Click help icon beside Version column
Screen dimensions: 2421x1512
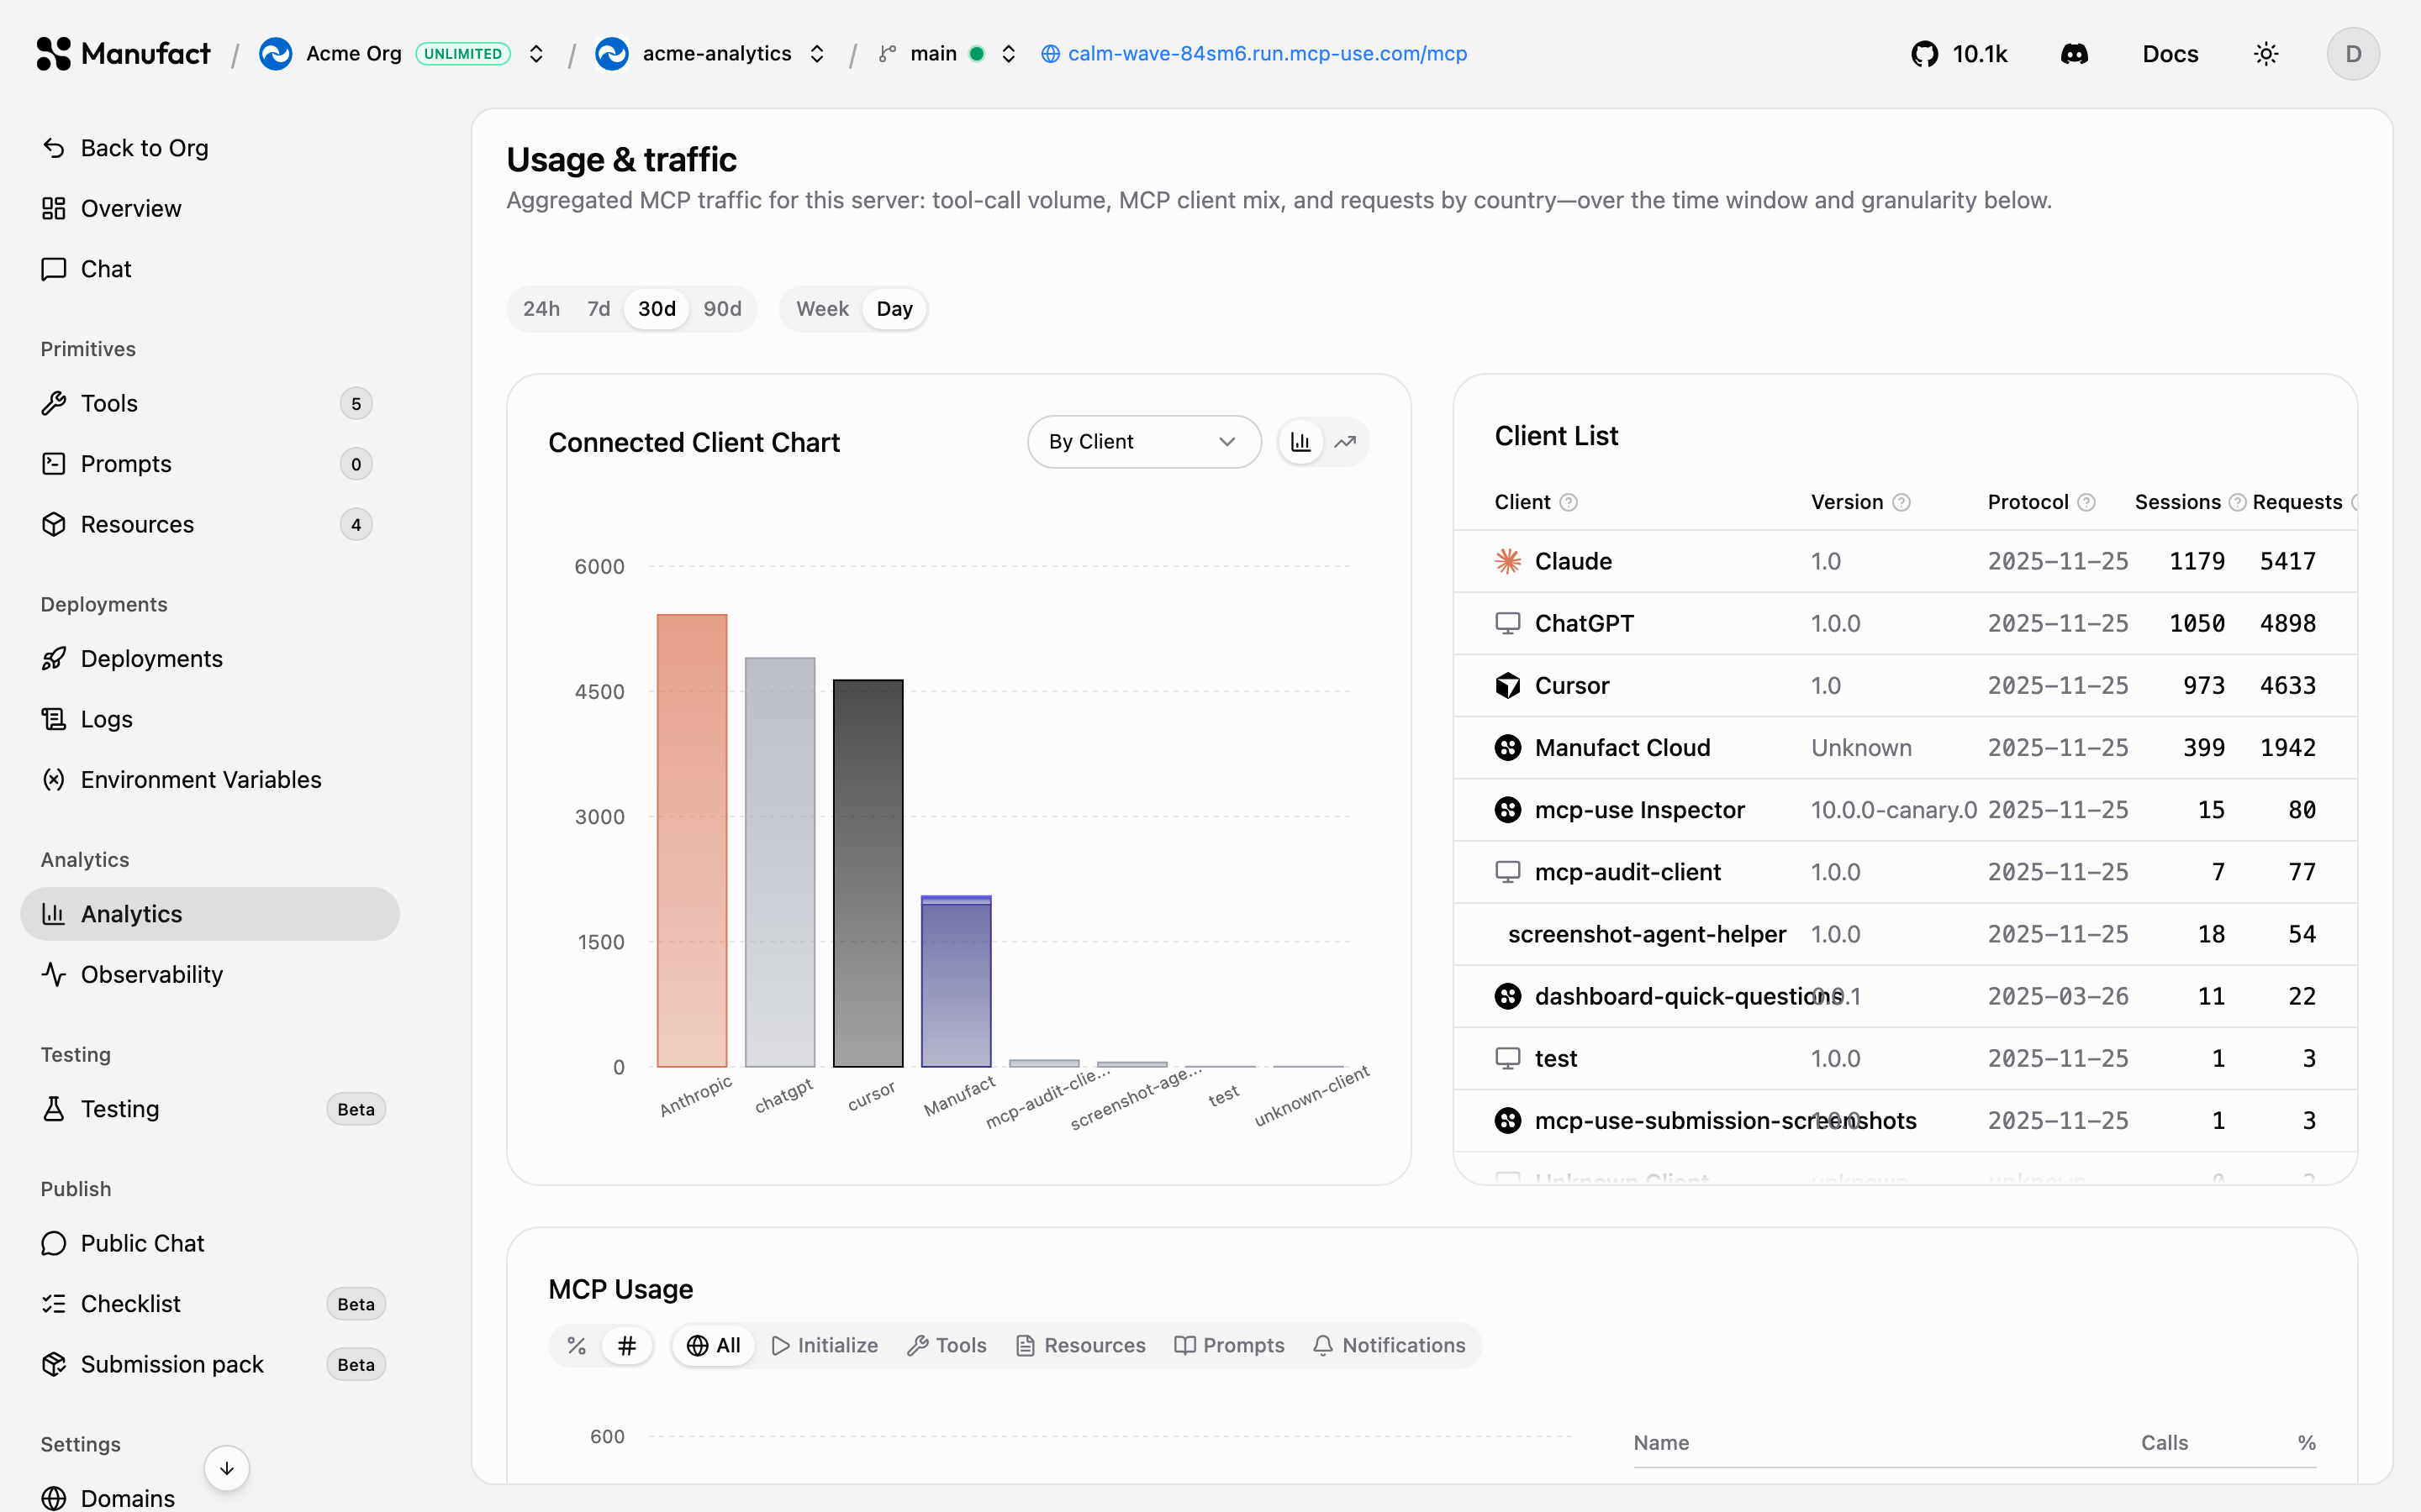click(1901, 502)
